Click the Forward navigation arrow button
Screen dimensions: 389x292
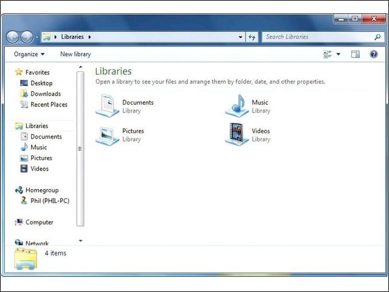(x=27, y=37)
